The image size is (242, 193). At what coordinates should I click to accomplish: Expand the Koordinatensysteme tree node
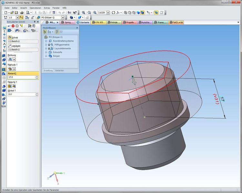coord(46,41)
